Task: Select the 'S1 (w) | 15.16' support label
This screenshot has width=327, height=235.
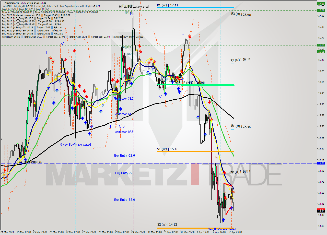Action: point(168,149)
